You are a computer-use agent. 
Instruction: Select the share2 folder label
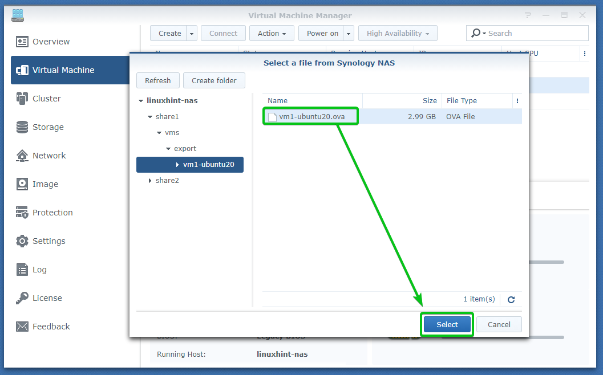[x=167, y=181]
